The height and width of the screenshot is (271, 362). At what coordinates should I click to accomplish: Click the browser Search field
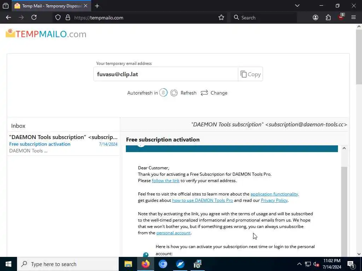[263, 18]
